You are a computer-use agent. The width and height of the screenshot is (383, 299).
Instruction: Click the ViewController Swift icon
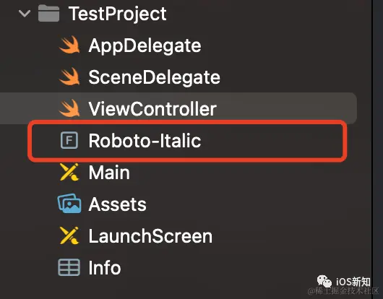pyautogui.click(x=69, y=108)
